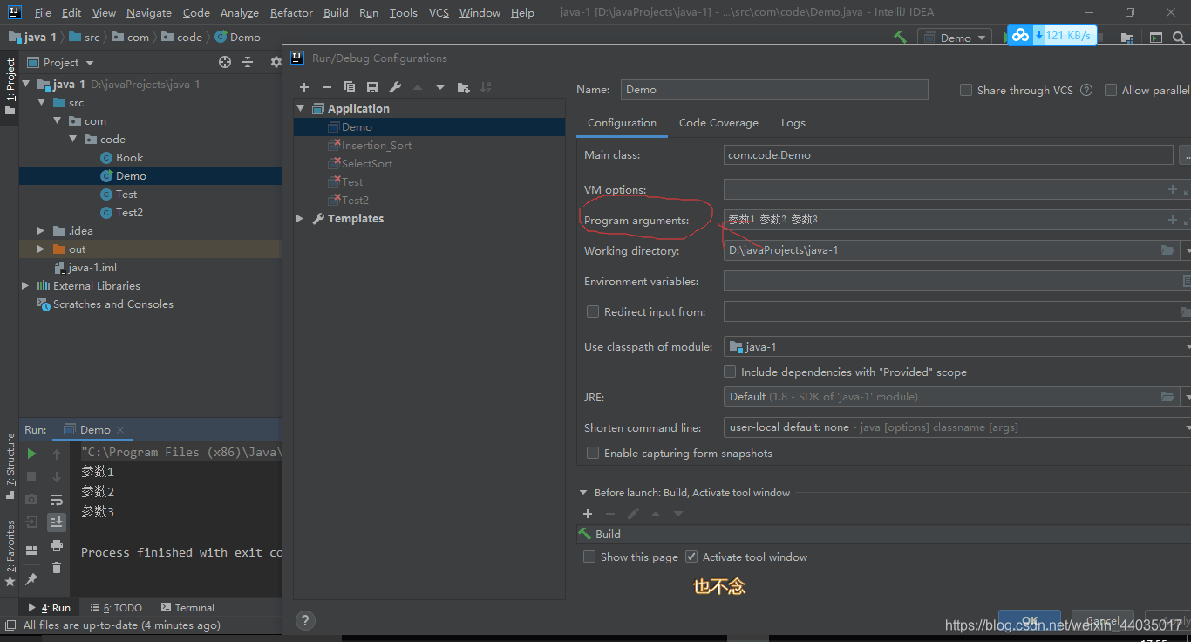Switch to Logs tab

pyautogui.click(x=793, y=123)
